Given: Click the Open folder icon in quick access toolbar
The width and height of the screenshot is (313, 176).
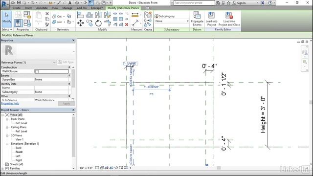Looking at the screenshot, I should click(13, 3).
